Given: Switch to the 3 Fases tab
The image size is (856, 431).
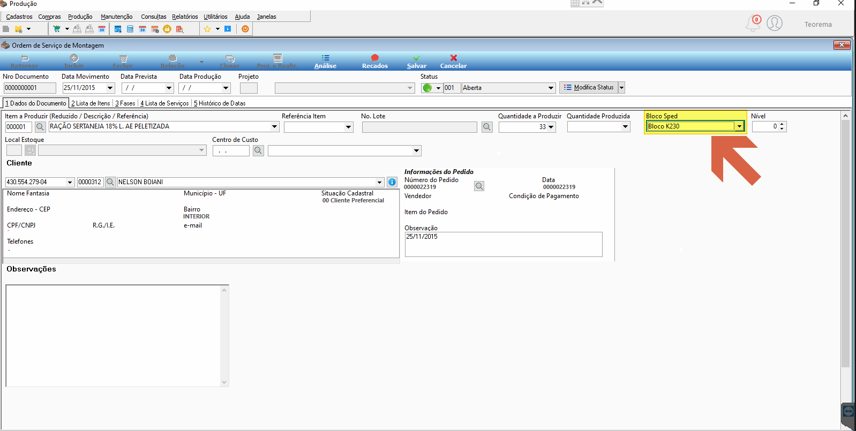Looking at the screenshot, I should (x=125, y=103).
